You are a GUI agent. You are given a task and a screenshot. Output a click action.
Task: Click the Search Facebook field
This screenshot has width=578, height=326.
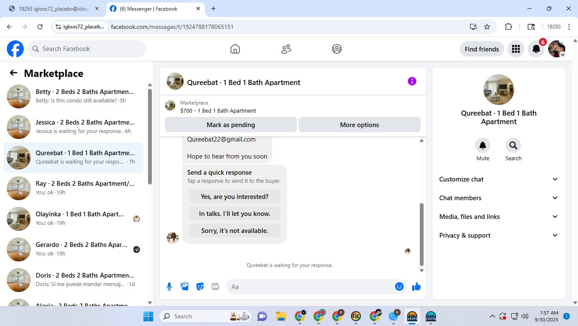[x=87, y=49]
